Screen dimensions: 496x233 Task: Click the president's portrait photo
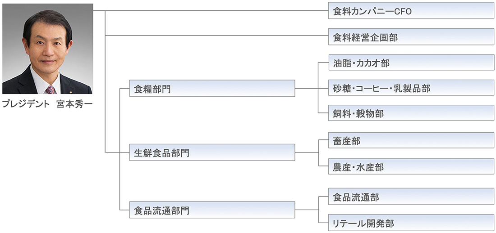[x=47, y=49]
